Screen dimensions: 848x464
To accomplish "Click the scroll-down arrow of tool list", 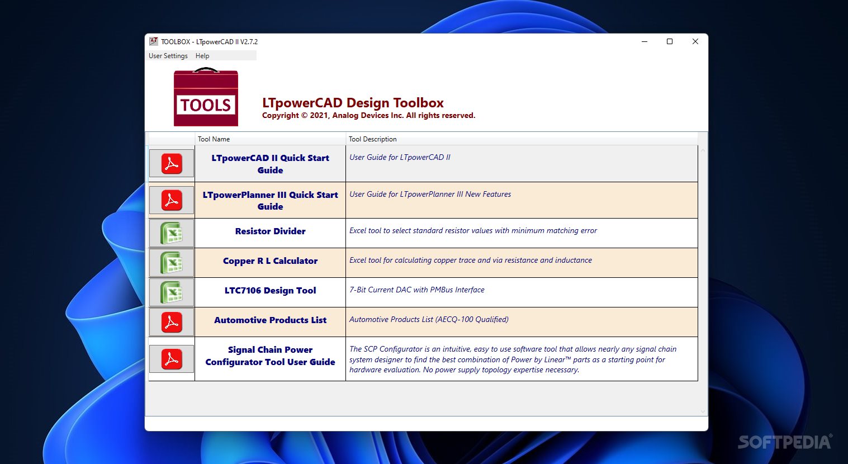I will pos(703,411).
